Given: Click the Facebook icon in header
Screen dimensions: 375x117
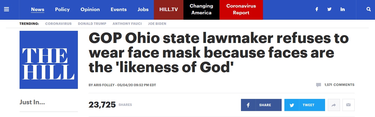Looking at the screenshot, I should pos(316,9).
